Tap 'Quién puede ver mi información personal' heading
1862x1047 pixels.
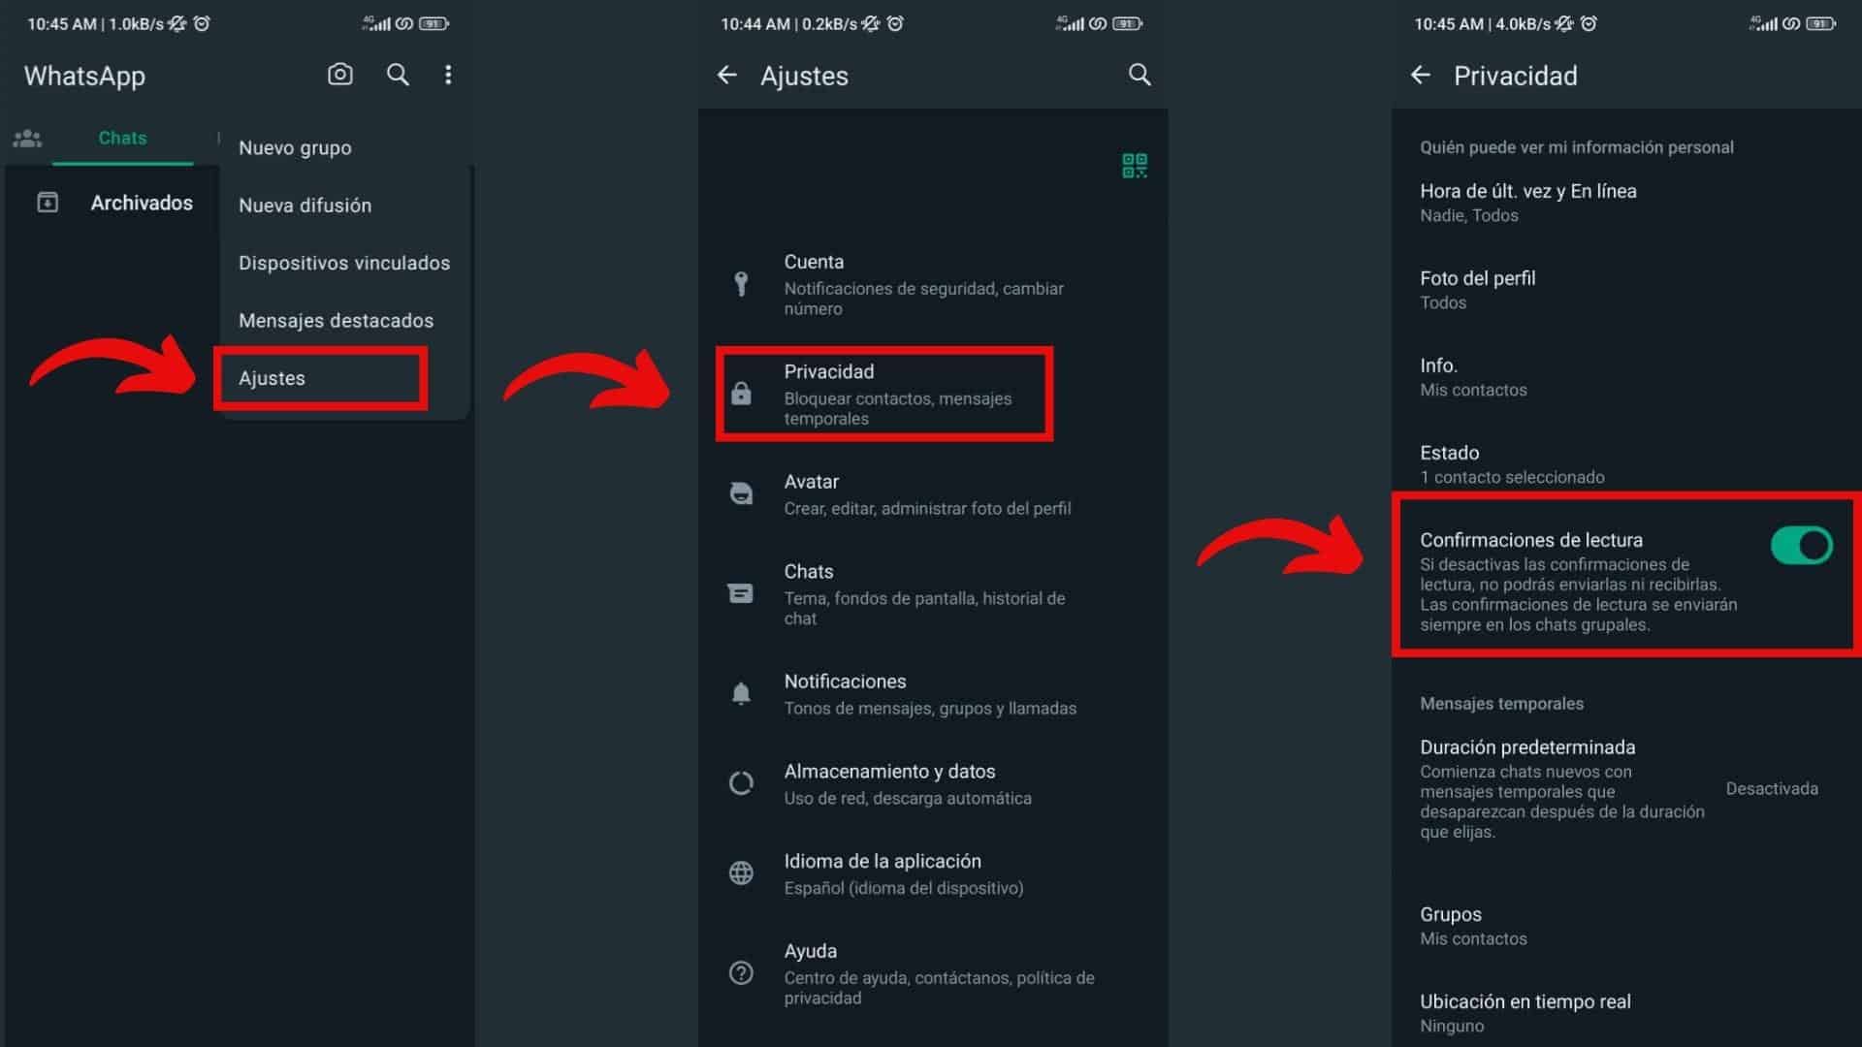tap(1577, 147)
